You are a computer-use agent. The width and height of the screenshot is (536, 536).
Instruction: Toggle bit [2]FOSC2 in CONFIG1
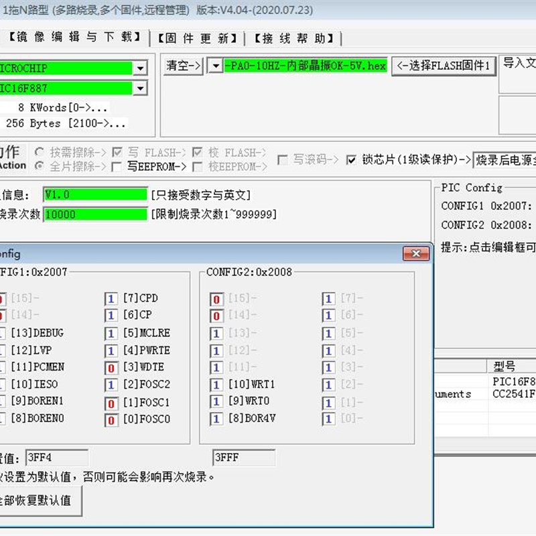[x=111, y=385]
